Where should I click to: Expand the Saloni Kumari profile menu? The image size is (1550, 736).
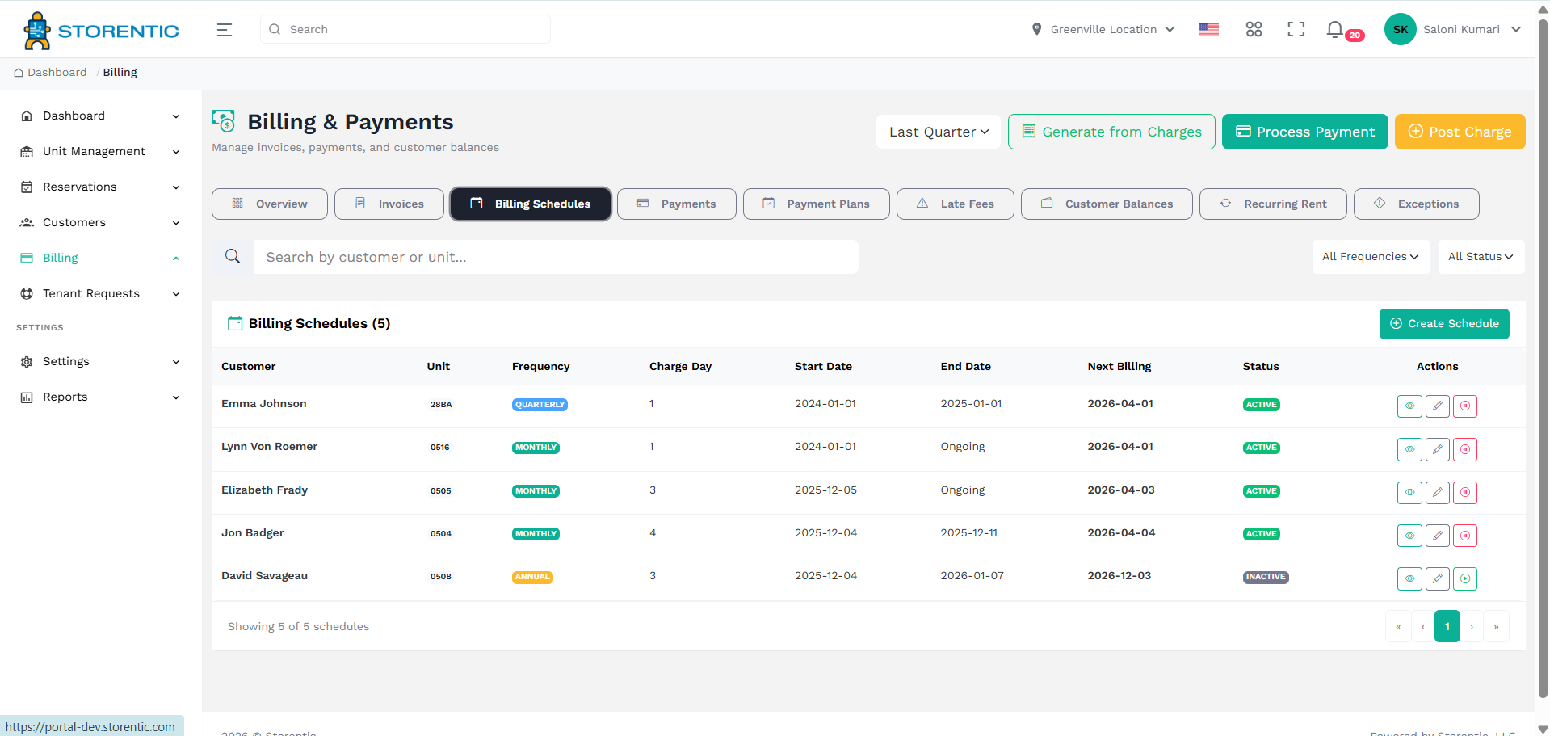[x=1460, y=29]
